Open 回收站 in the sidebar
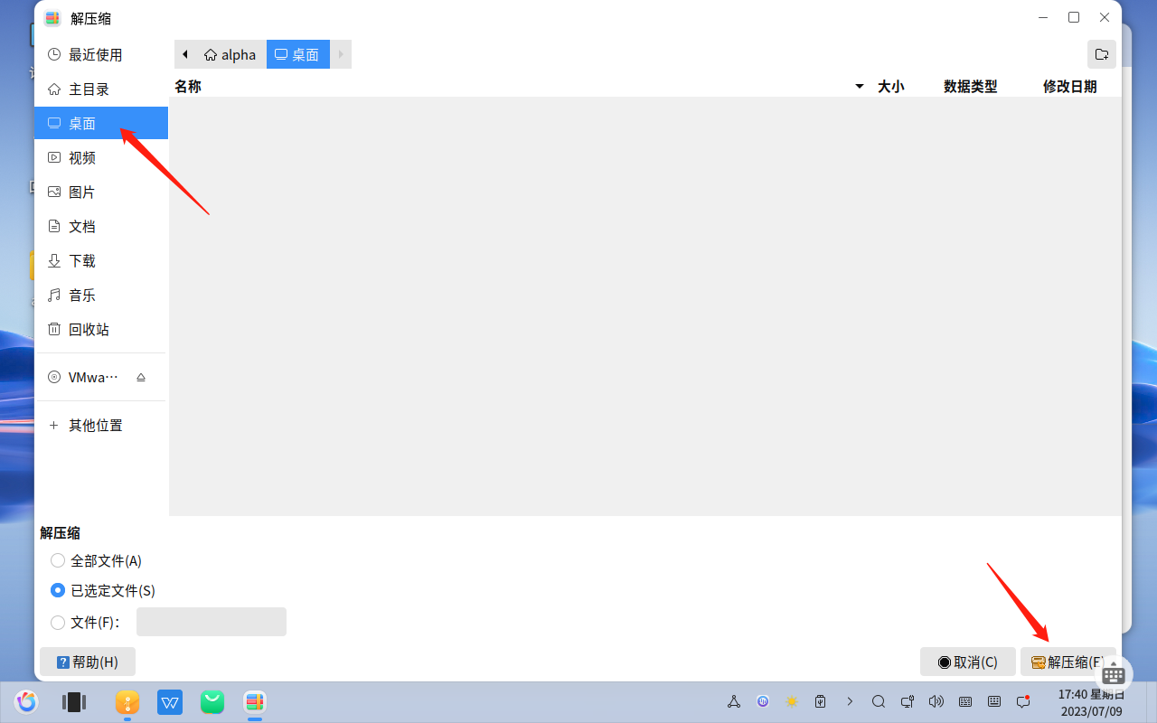1157x723 pixels. (x=101, y=329)
